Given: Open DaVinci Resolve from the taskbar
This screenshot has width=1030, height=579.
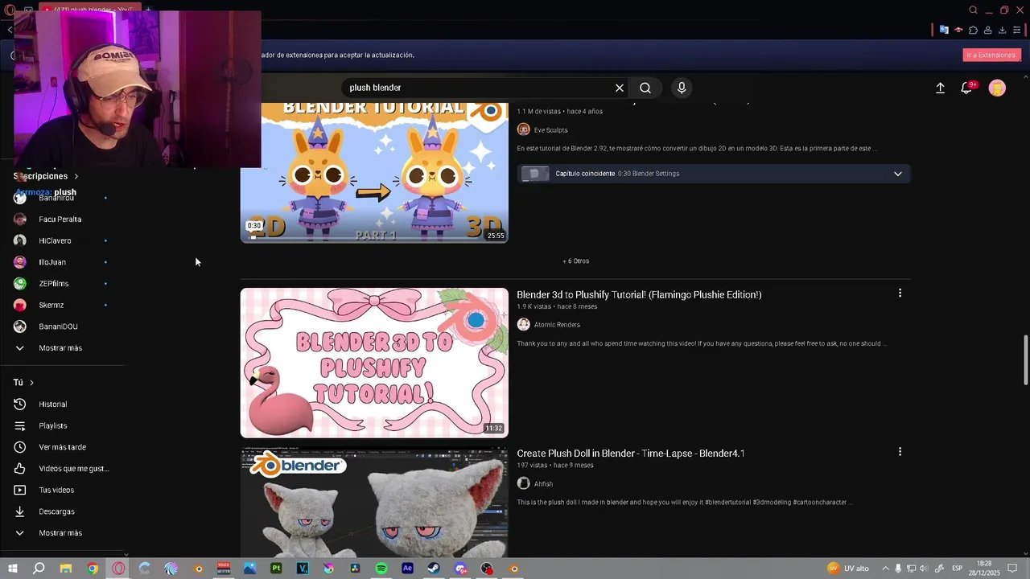Looking at the screenshot, I should 355,569.
